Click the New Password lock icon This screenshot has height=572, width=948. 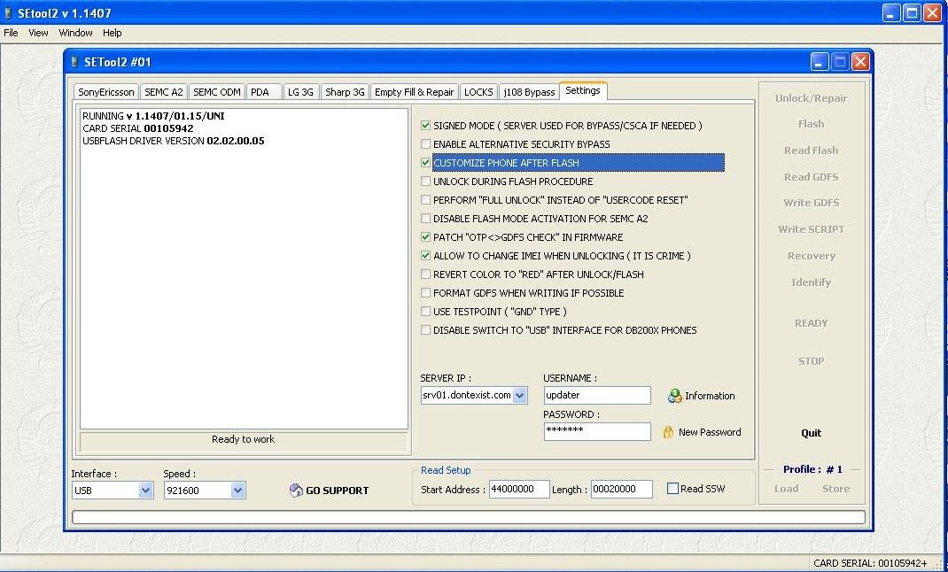(x=668, y=432)
